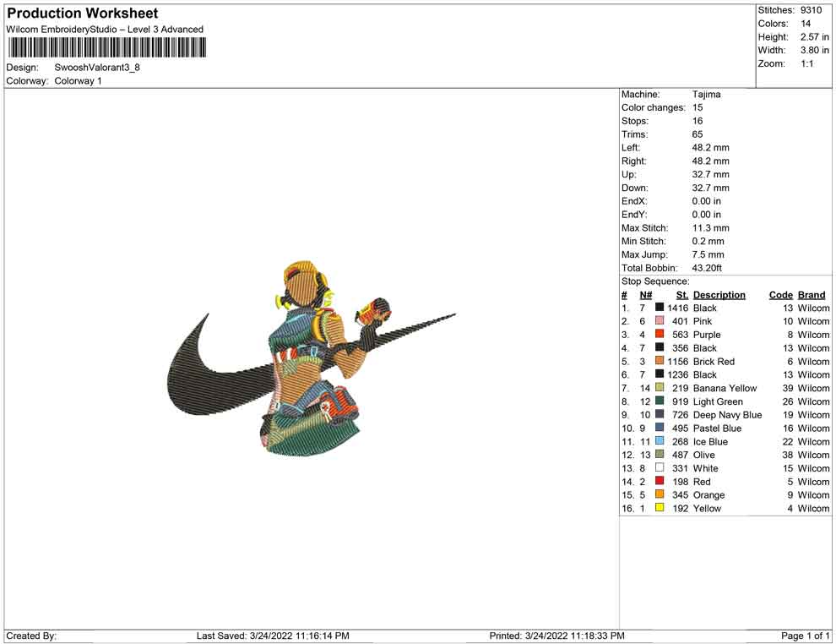The height and width of the screenshot is (644, 836).
Task: Select the Min Stitch value '0.2 mm'
Action: tap(708, 241)
